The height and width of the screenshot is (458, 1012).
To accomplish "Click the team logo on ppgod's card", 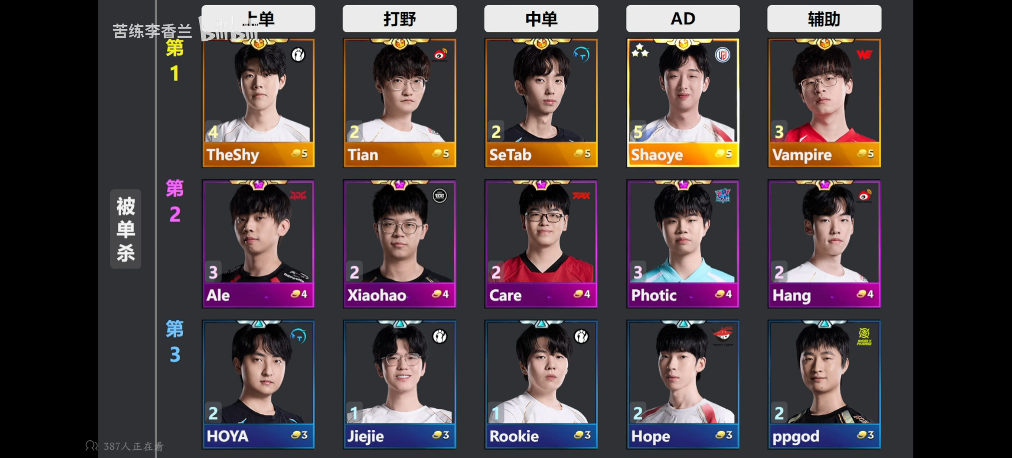I will [864, 336].
